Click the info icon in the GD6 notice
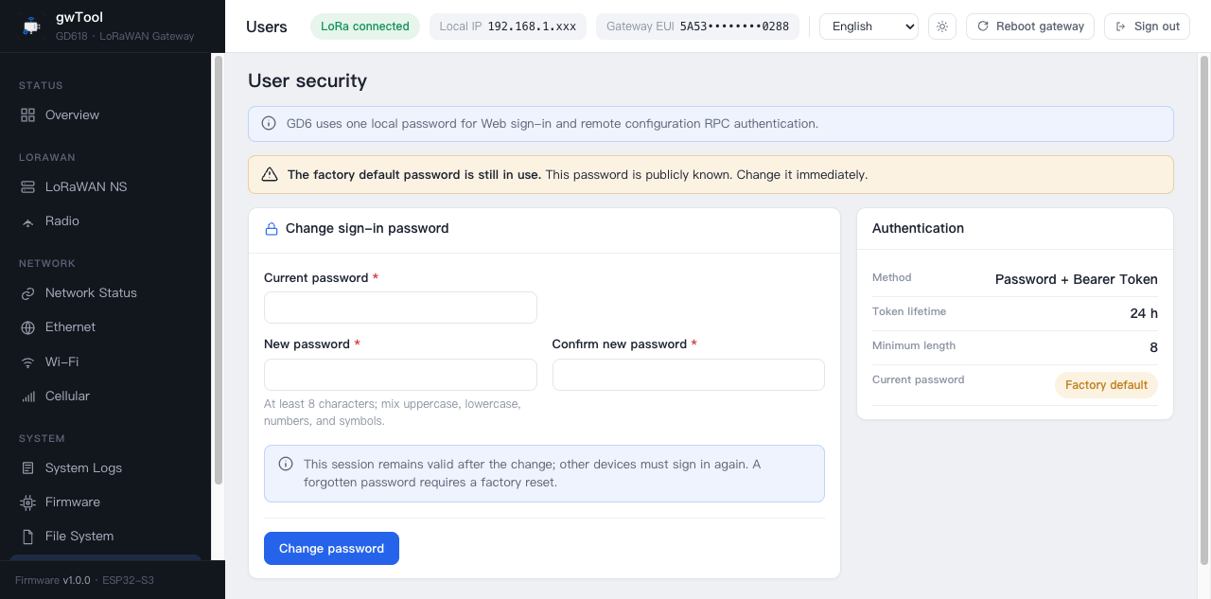 [269, 123]
